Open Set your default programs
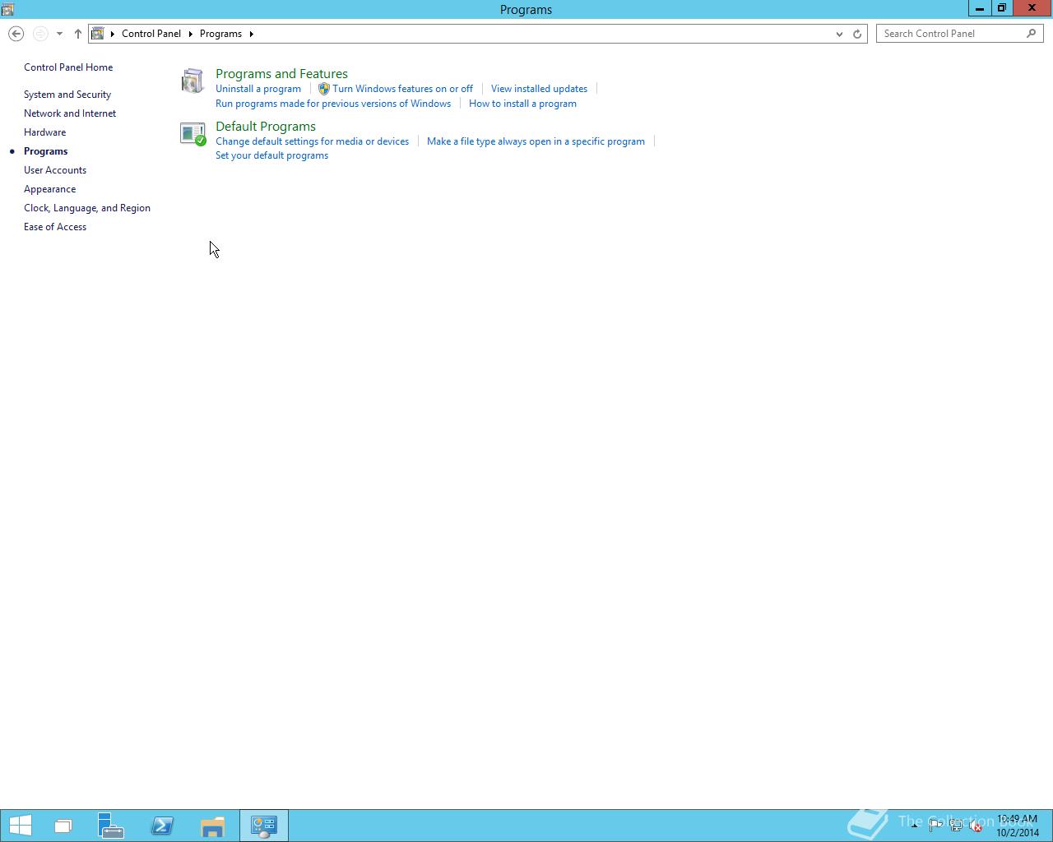1053x842 pixels. (x=271, y=155)
